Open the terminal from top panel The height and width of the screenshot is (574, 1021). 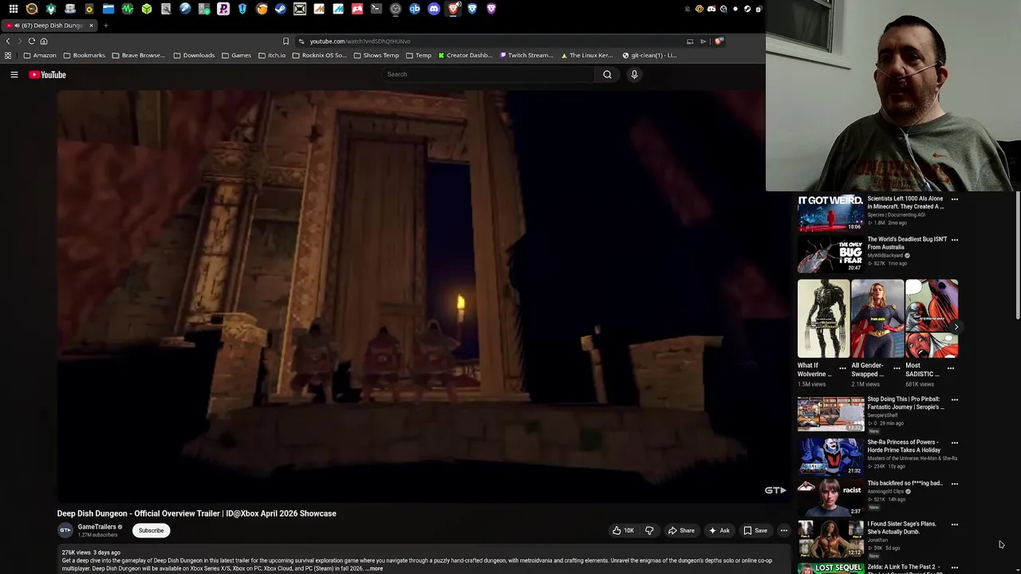(x=376, y=9)
